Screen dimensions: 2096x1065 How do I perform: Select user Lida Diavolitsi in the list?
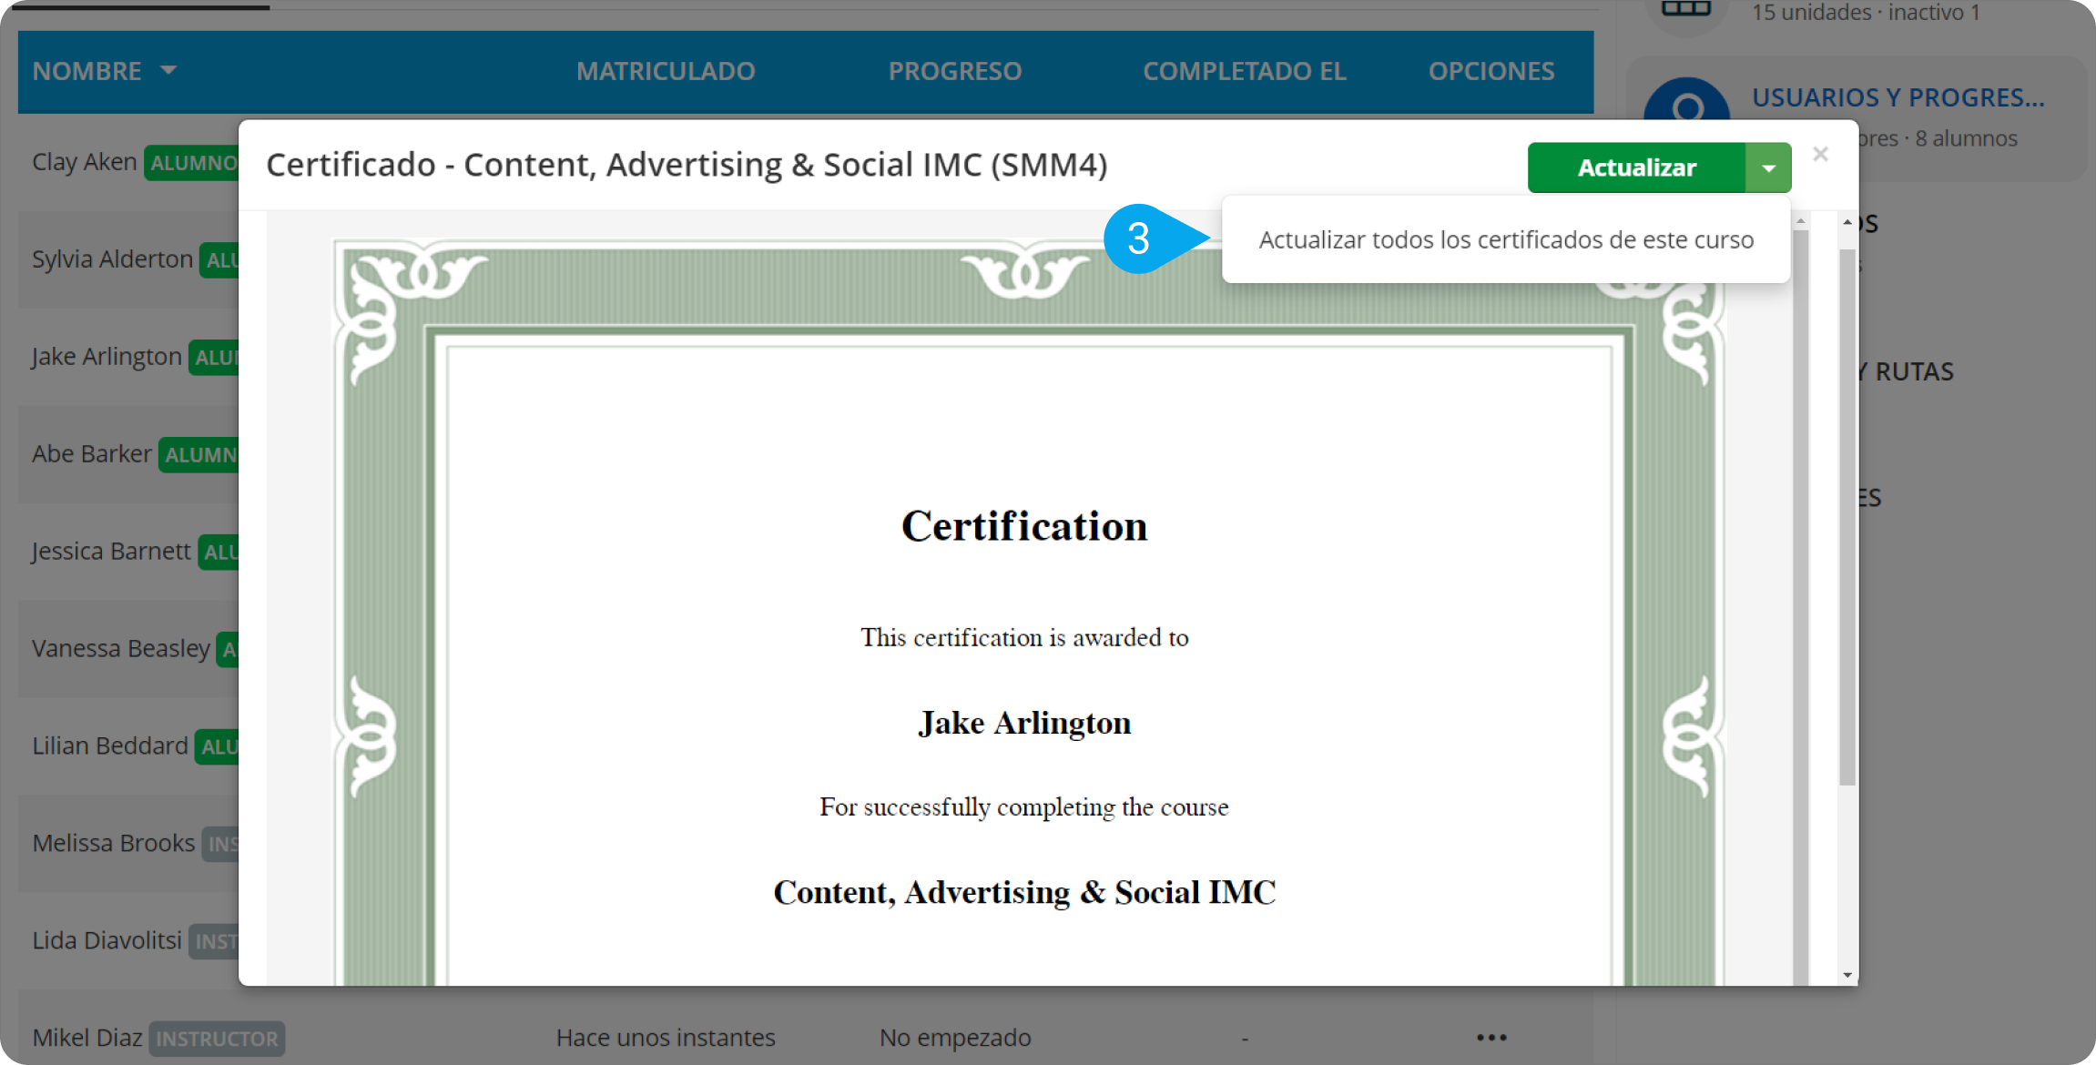tap(107, 941)
